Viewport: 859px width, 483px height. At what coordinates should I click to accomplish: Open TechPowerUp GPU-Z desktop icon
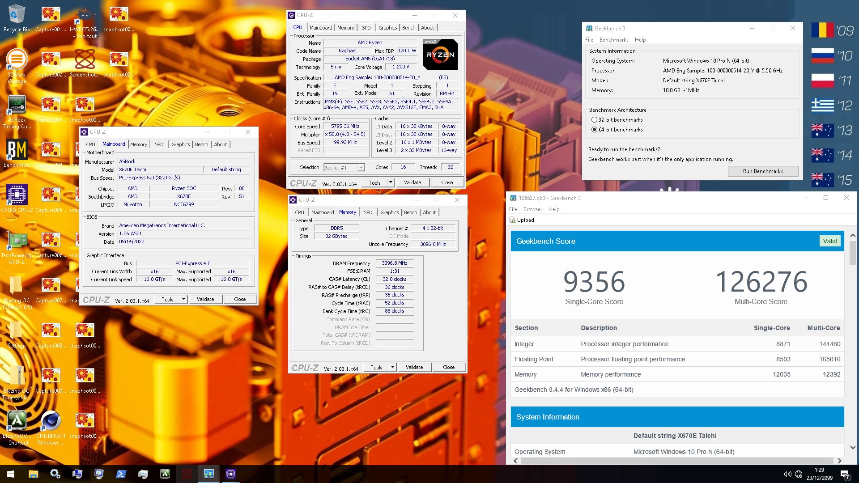click(17, 247)
